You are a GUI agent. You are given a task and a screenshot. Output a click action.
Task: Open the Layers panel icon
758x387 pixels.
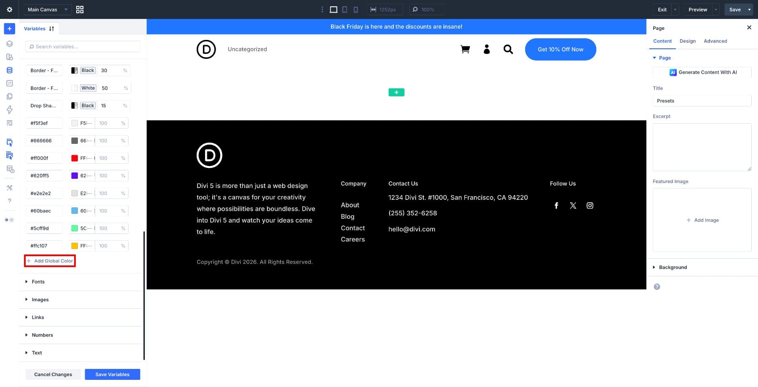(x=9, y=44)
